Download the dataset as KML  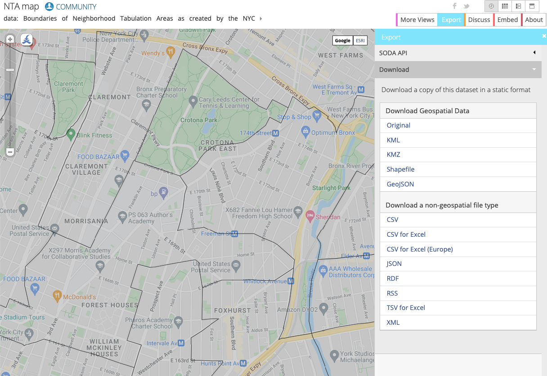(x=393, y=140)
